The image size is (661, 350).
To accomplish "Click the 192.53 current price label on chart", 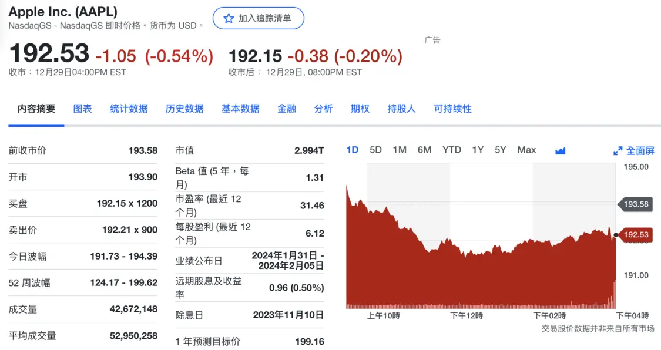I will (636, 235).
